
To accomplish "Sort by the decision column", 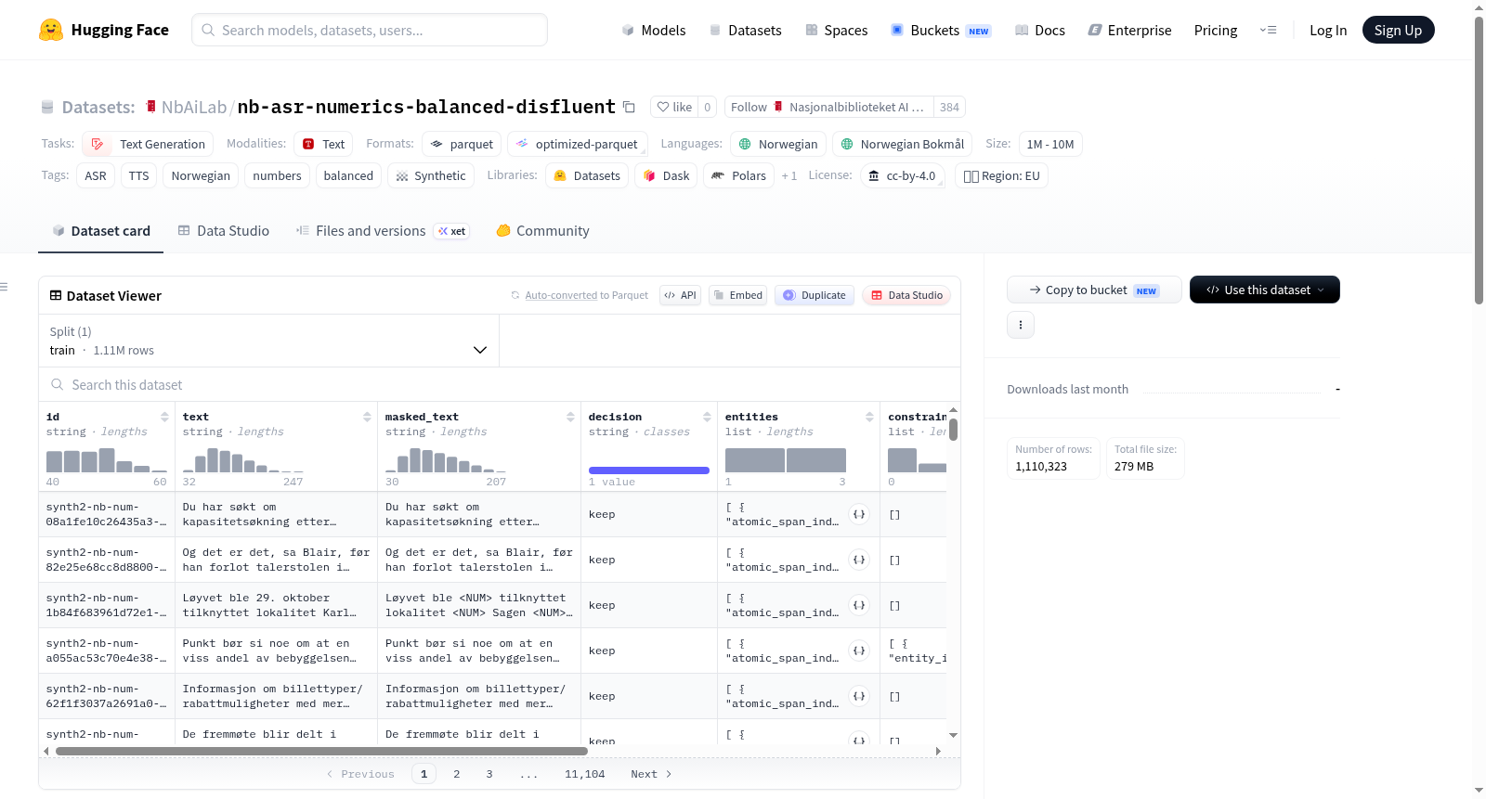I will tap(707, 417).
